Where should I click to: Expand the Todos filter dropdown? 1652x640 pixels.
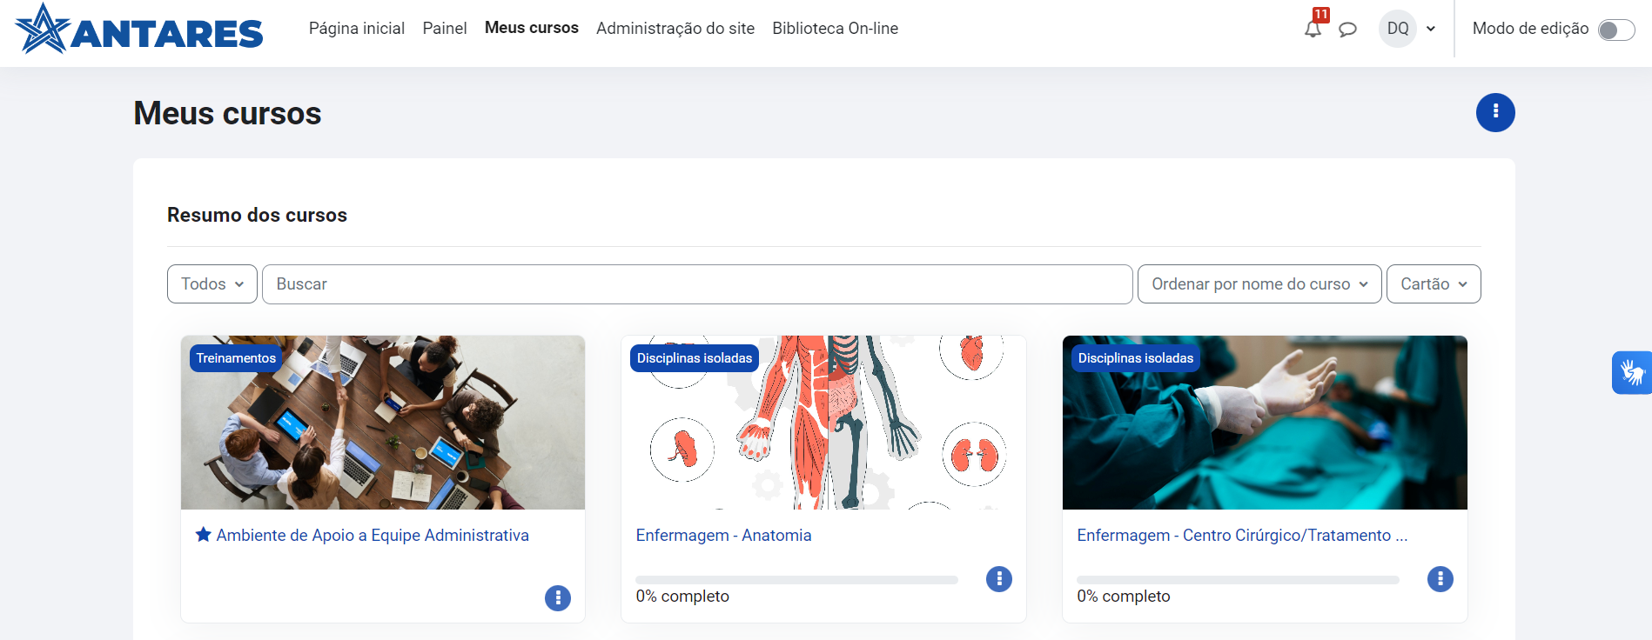pyautogui.click(x=212, y=283)
